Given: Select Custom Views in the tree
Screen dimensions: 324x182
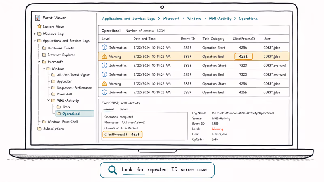Looking at the screenshot, I should coord(54,26).
